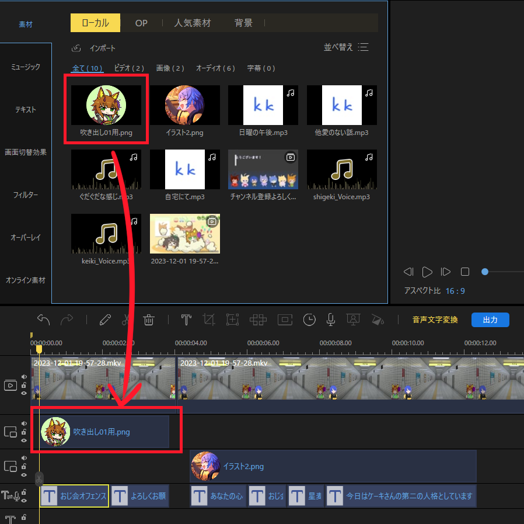This screenshot has height=524, width=524.
Task: Click the preview playback progress slider handle
Action: [485, 272]
